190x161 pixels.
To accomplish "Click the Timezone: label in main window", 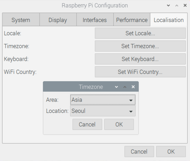I will pyautogui.click(x=17, y=46).
